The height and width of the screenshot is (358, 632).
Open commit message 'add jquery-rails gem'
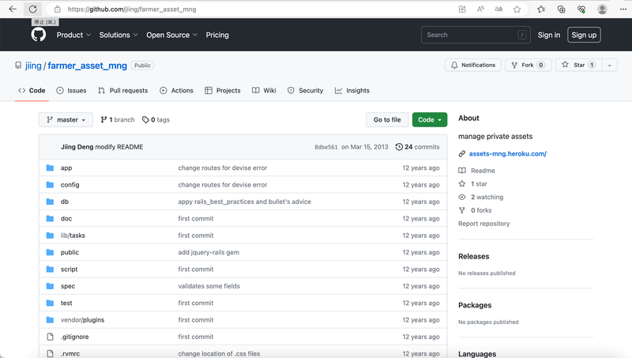point(209,252)
